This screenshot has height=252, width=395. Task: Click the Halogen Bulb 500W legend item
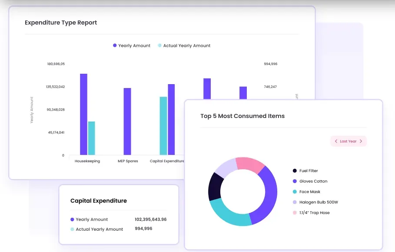318,202
